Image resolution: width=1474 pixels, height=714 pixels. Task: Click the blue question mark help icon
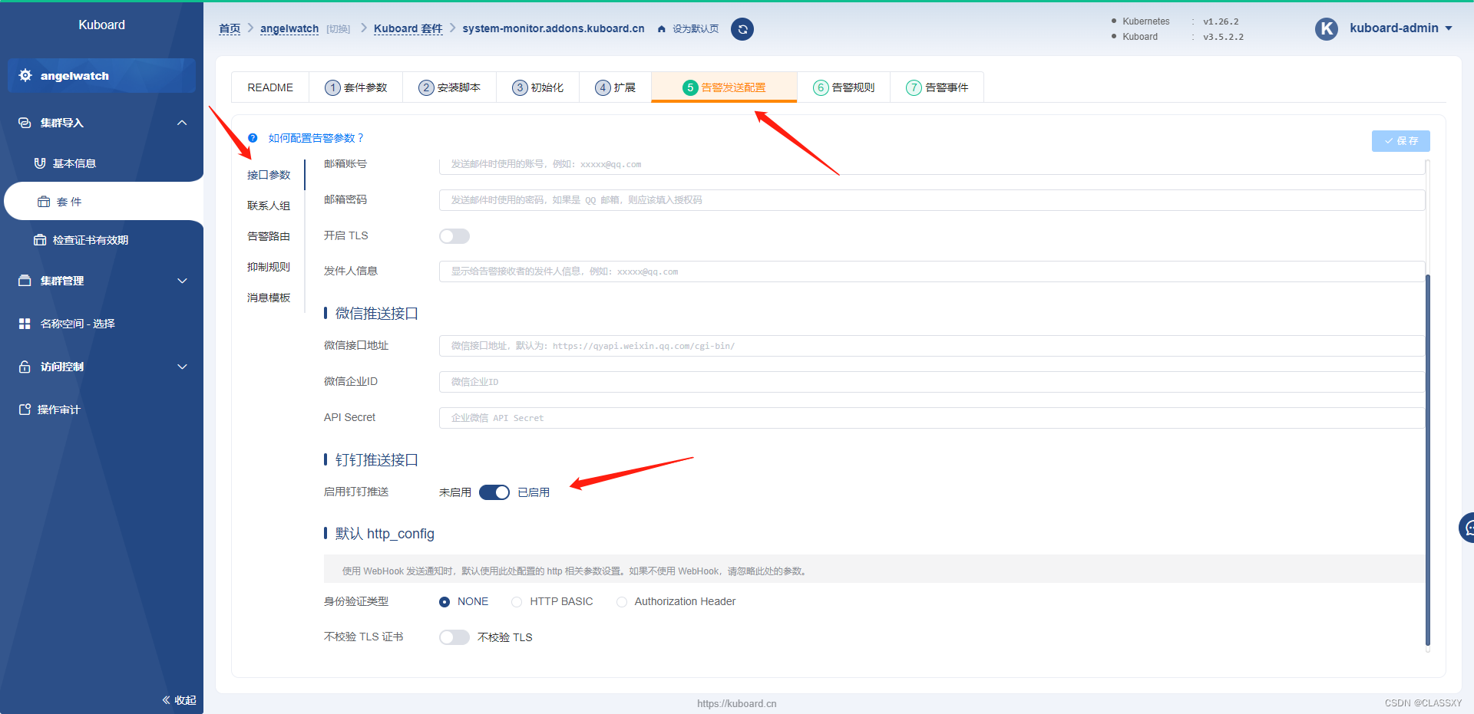point(253,138)
